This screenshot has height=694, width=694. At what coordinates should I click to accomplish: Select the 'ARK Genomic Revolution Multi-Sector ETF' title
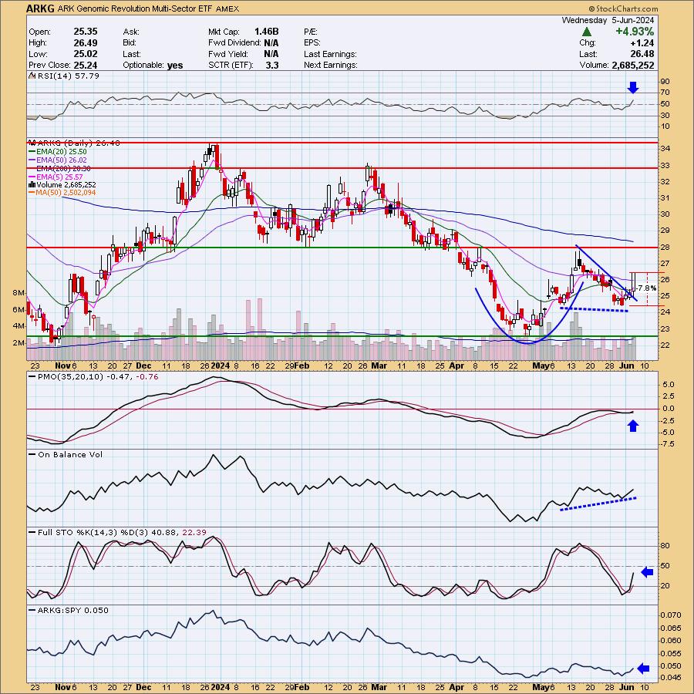click(135, 8)
